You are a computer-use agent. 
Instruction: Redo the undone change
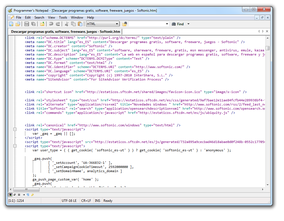pos(58,24)
